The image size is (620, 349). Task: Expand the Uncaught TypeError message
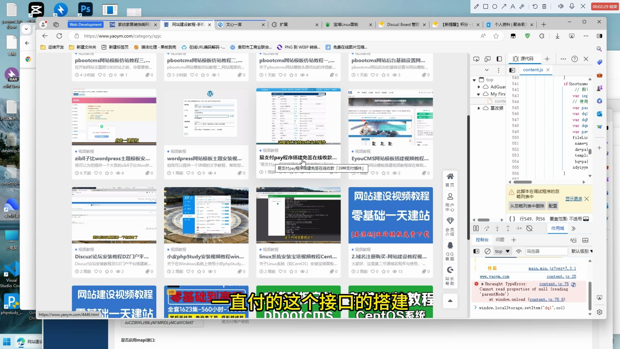[x=482, y=284]
